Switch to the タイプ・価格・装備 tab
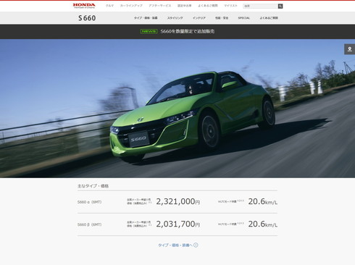The image size is (355, 265). tap(146, 18)
